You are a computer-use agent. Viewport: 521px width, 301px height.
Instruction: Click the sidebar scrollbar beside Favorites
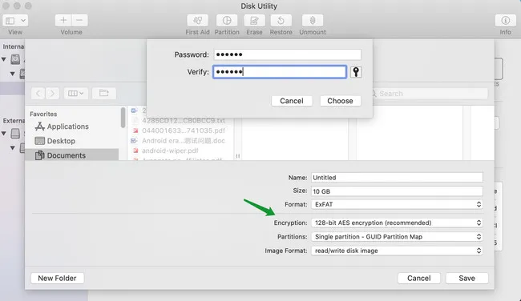123,117
